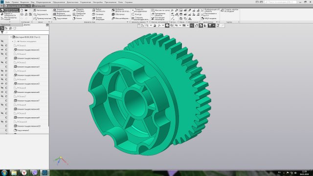Toggle visibility of Эскиз:1

coord(2,45)
